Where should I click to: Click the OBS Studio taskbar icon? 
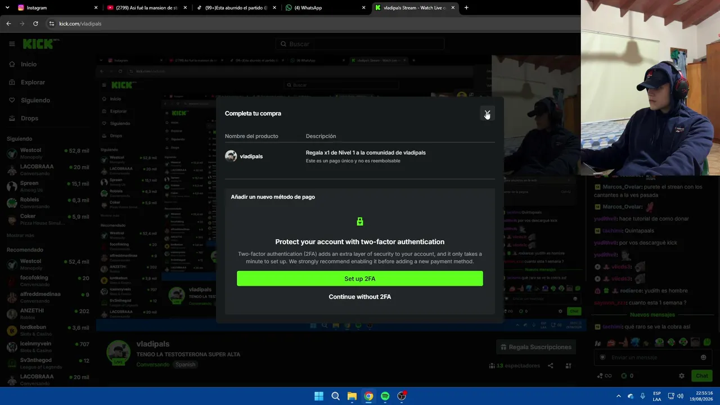tap(402, 396)
